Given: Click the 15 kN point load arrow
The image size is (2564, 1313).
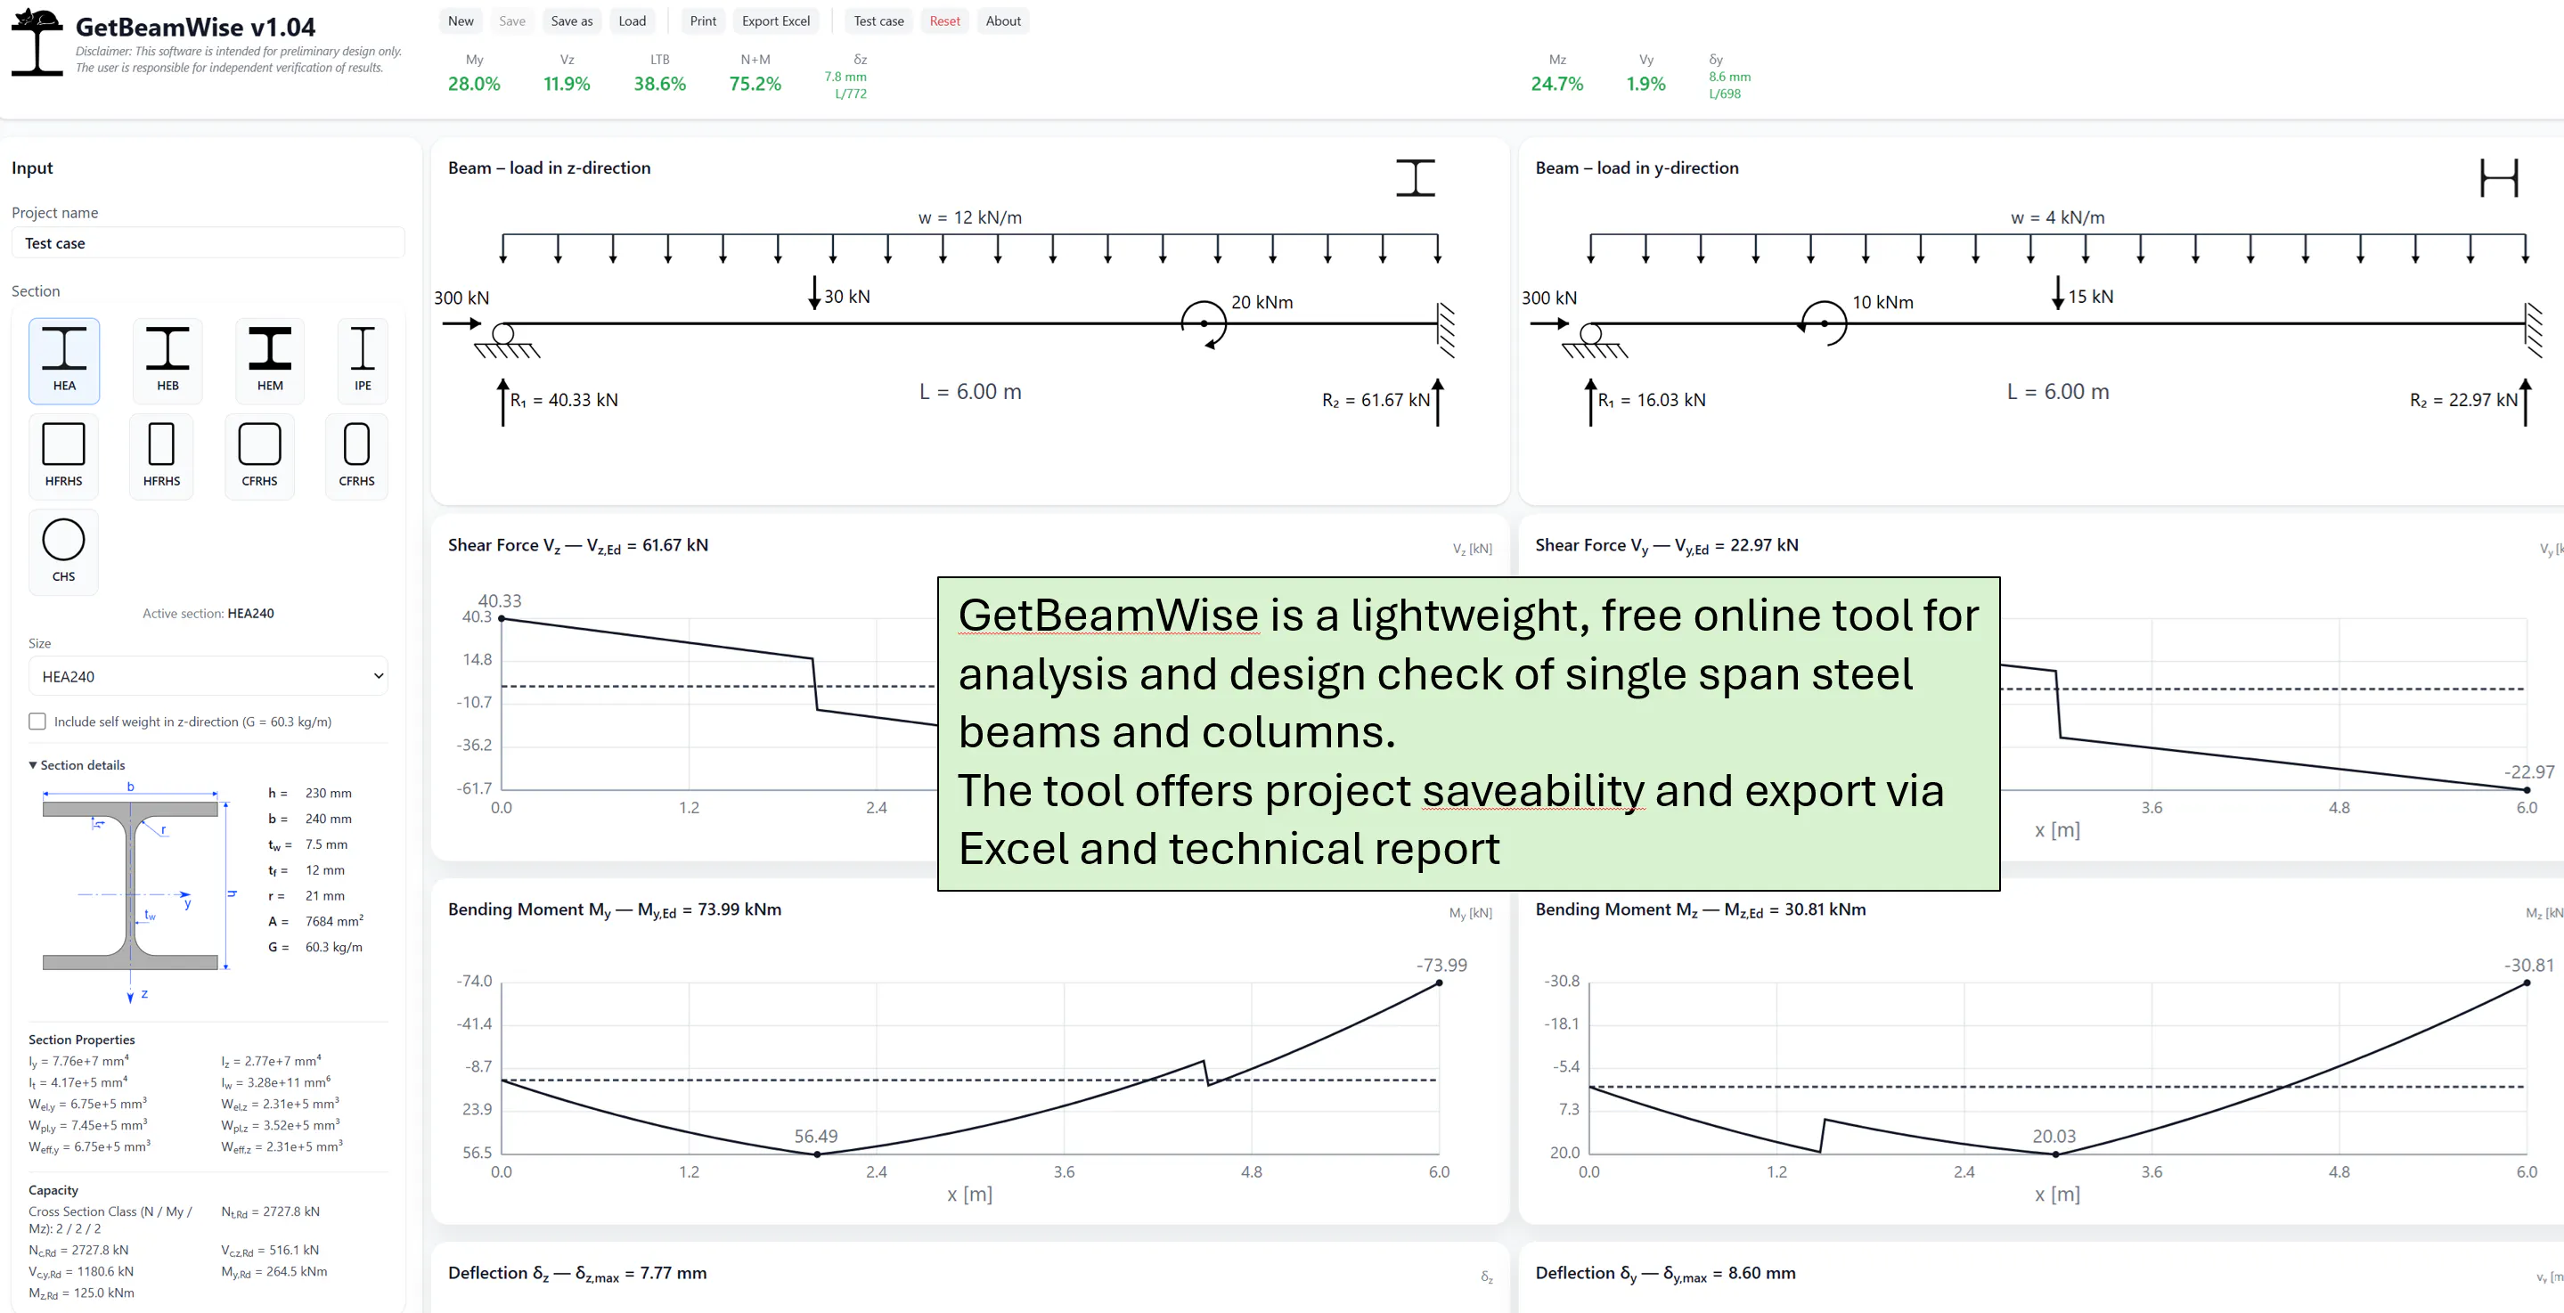Looking at the screenshot, I should 2057,294.
